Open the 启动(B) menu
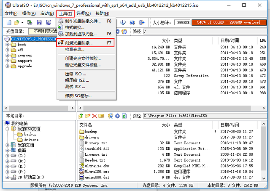270x191 pixels. [47, 13]
